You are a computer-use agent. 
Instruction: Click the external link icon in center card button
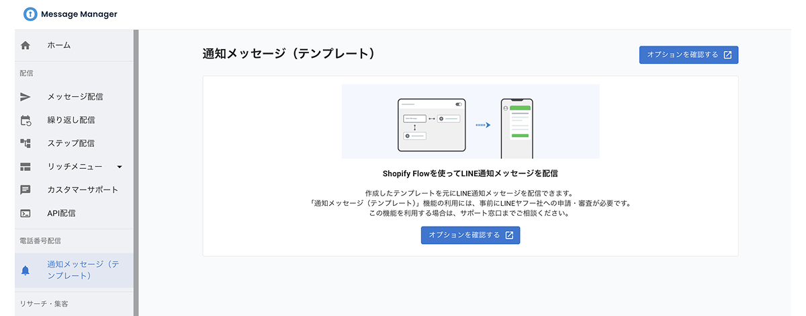[509, 235]
